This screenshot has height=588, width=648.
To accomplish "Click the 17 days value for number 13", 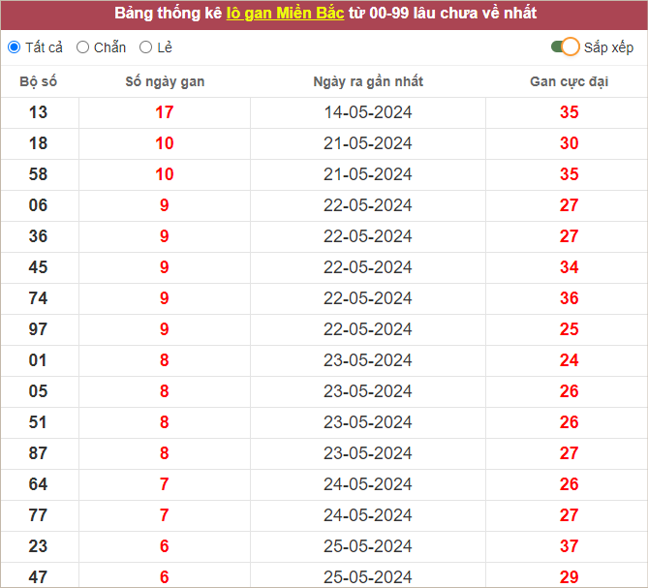I will pyautogui.click(x=165, y=112).
